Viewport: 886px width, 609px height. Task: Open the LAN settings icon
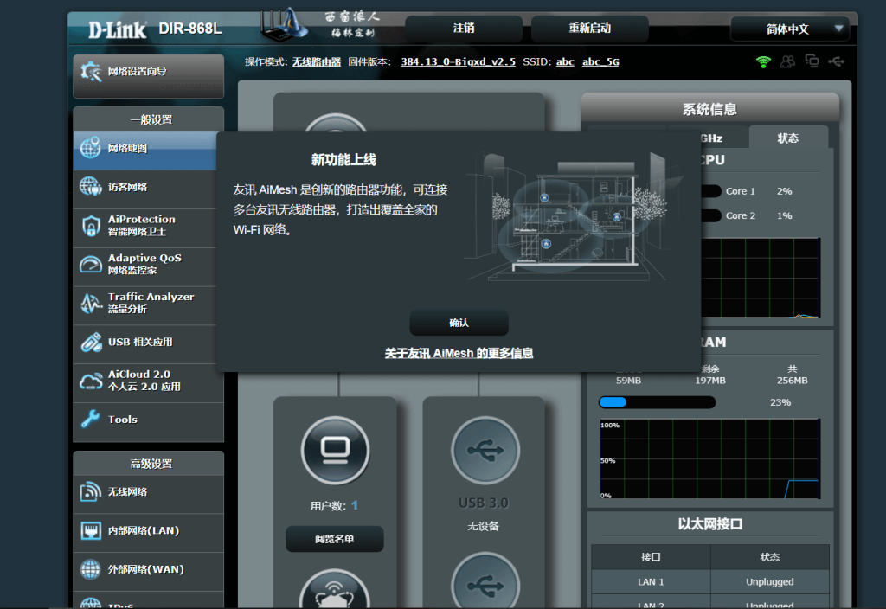pyautogui.click(x=90, y=530)
